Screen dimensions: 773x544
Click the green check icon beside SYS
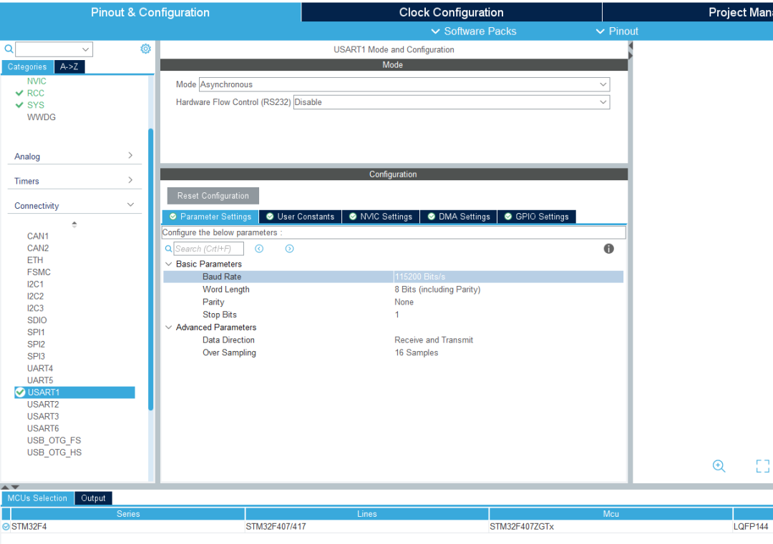(x=19, y=105)
